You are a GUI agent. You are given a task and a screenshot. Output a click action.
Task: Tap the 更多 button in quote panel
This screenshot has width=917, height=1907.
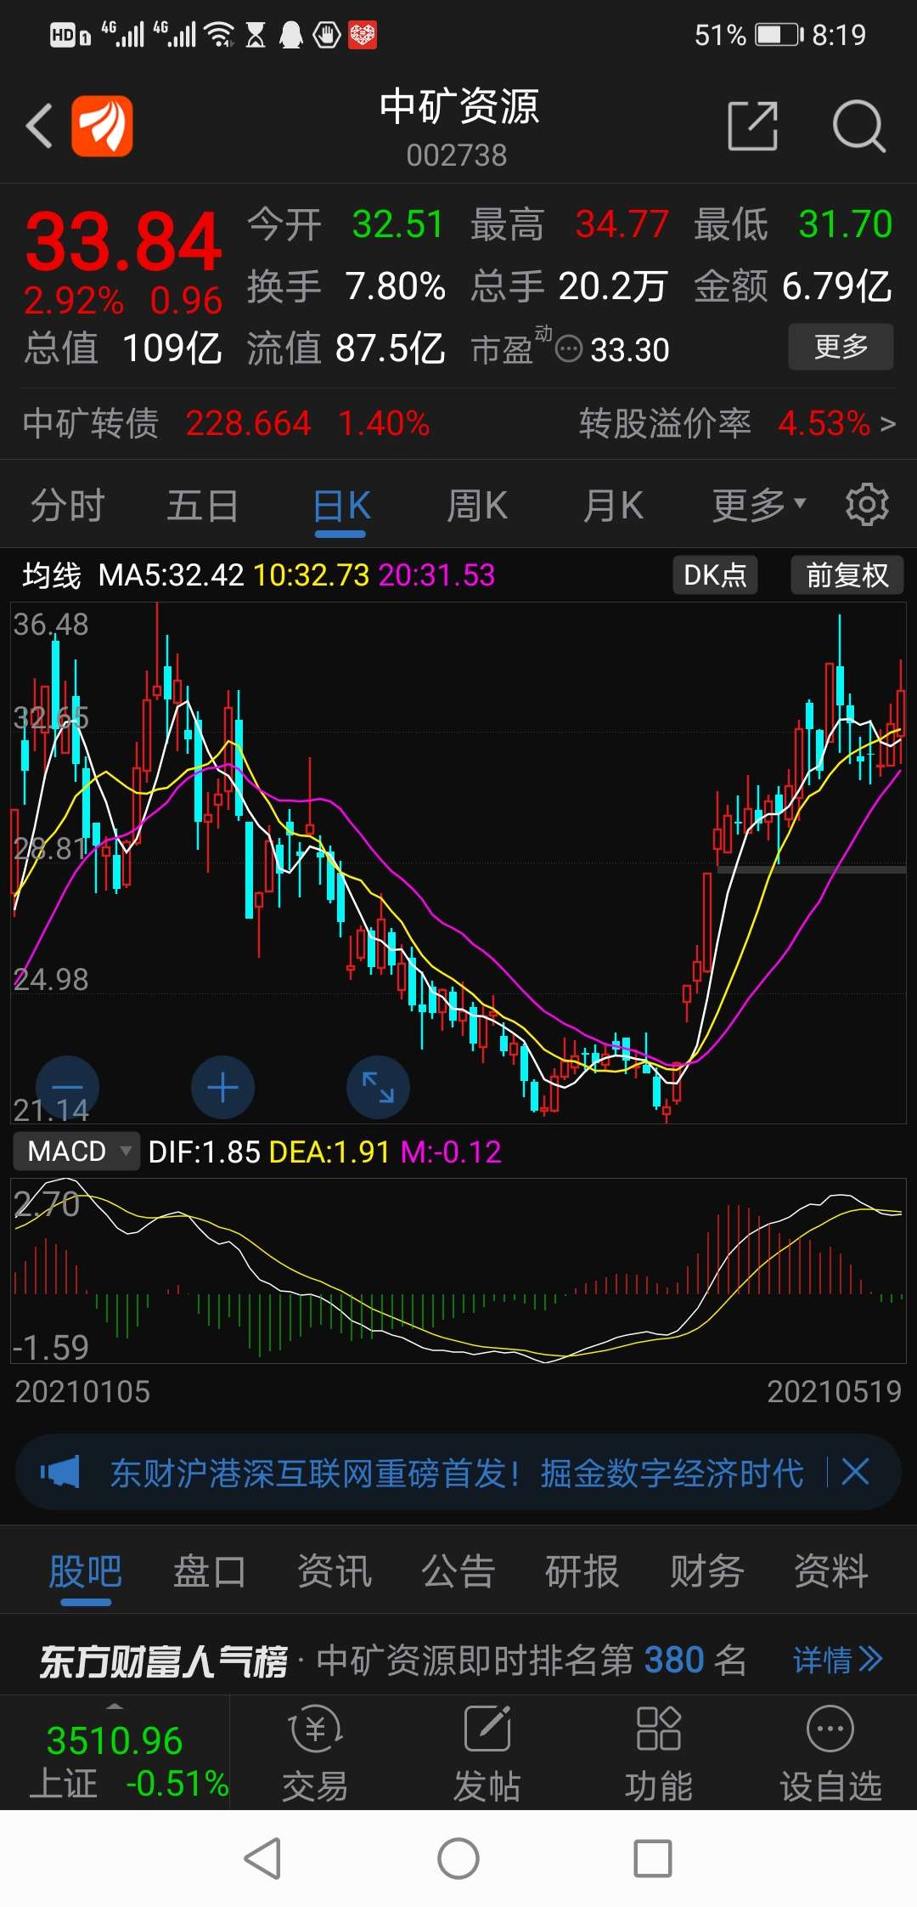point(841,347)
